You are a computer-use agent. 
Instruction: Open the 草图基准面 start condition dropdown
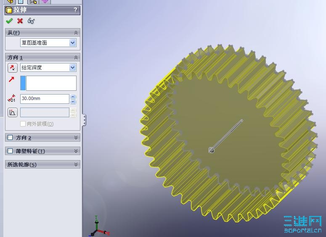click(x=72, y=43)
